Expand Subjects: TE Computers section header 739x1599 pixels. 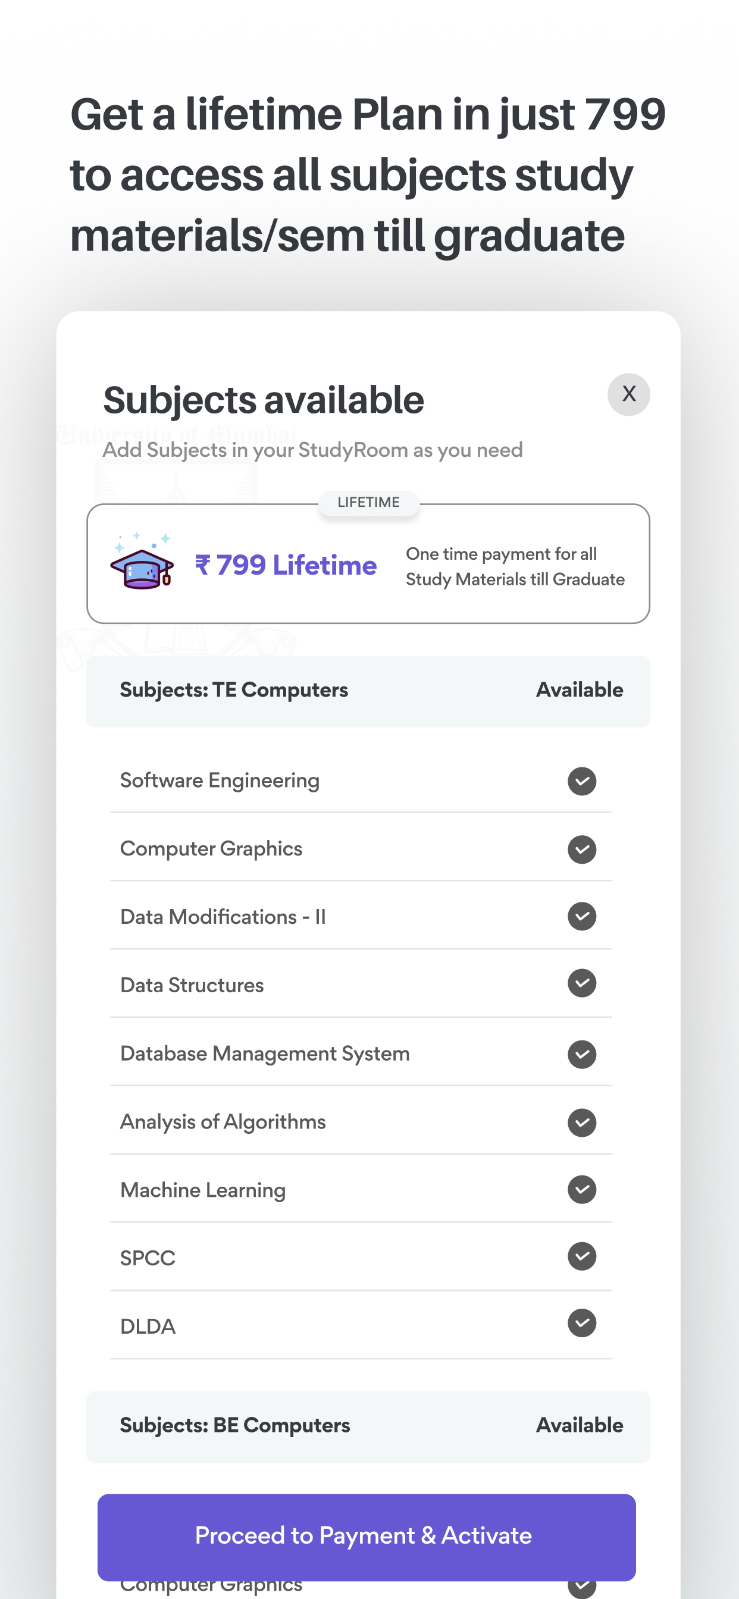tap(368, 691)
